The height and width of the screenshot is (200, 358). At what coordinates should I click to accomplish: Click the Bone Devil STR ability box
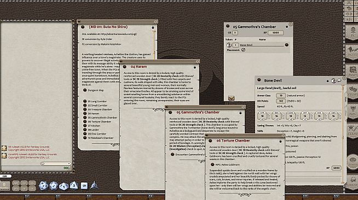pos(262,116)
